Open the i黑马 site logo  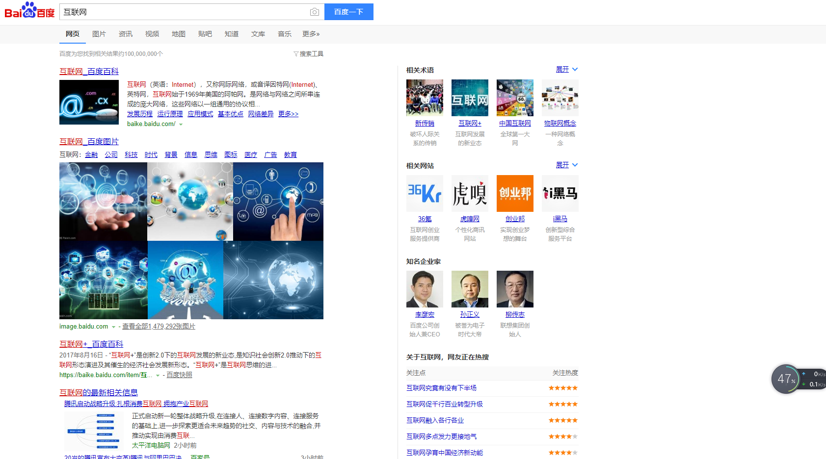(x=560, y=193)
